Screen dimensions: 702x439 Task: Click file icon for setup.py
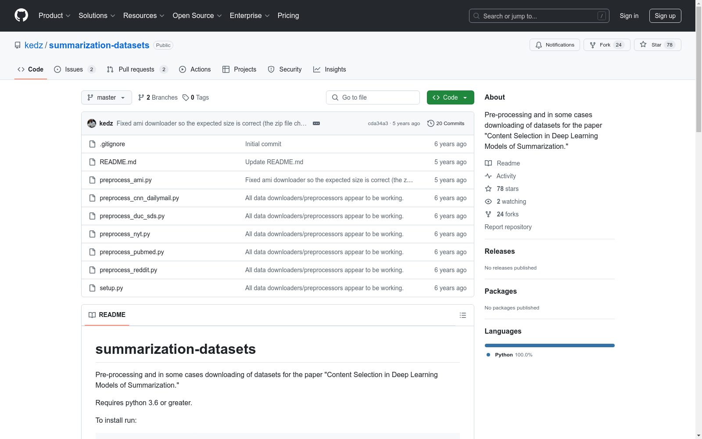[92, 288]
